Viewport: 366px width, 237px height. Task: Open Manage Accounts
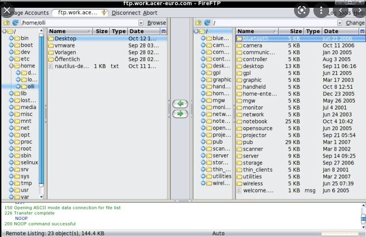(26, 13)
